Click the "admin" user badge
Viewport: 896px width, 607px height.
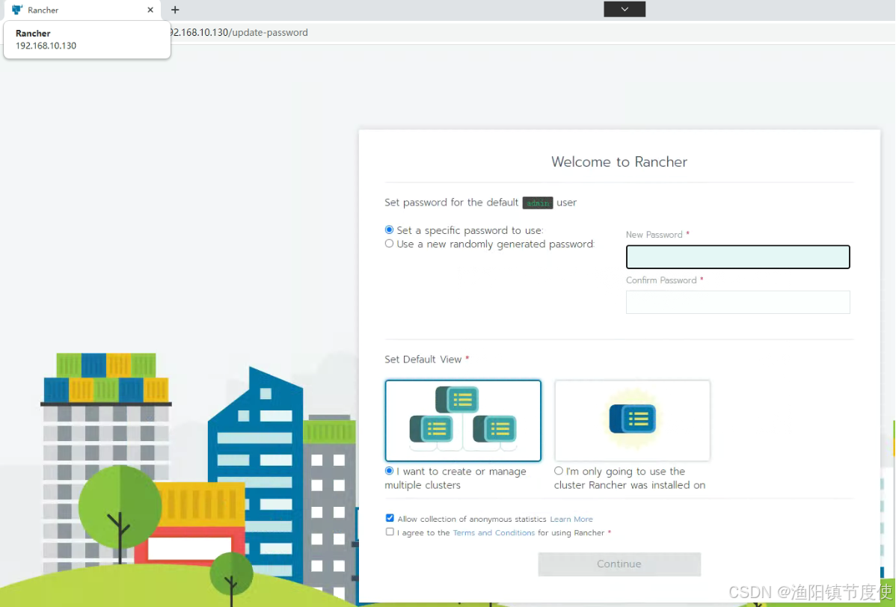(537, 203)
